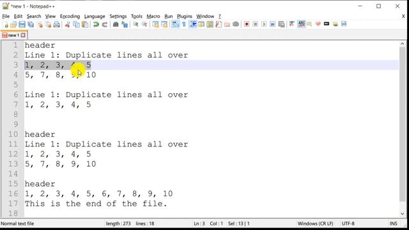Open Find with the binoculars icon
Image resolution: width=409 pixels, height=230 pixels.
coord(116,24)
